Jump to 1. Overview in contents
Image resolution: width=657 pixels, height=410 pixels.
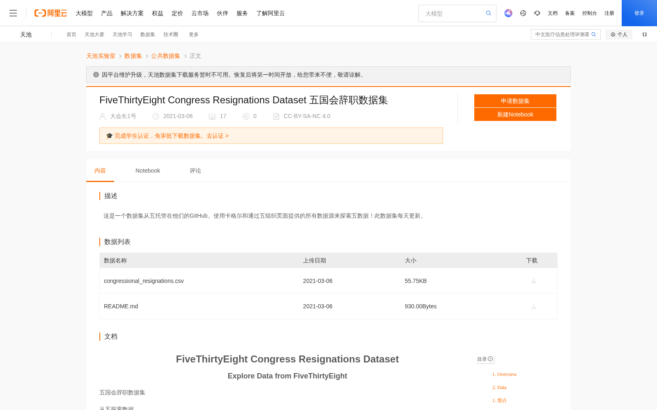[x=505, y=374]
